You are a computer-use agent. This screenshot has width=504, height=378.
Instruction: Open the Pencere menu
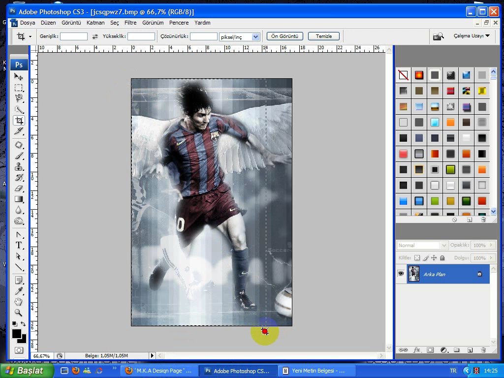click(179, 23)
